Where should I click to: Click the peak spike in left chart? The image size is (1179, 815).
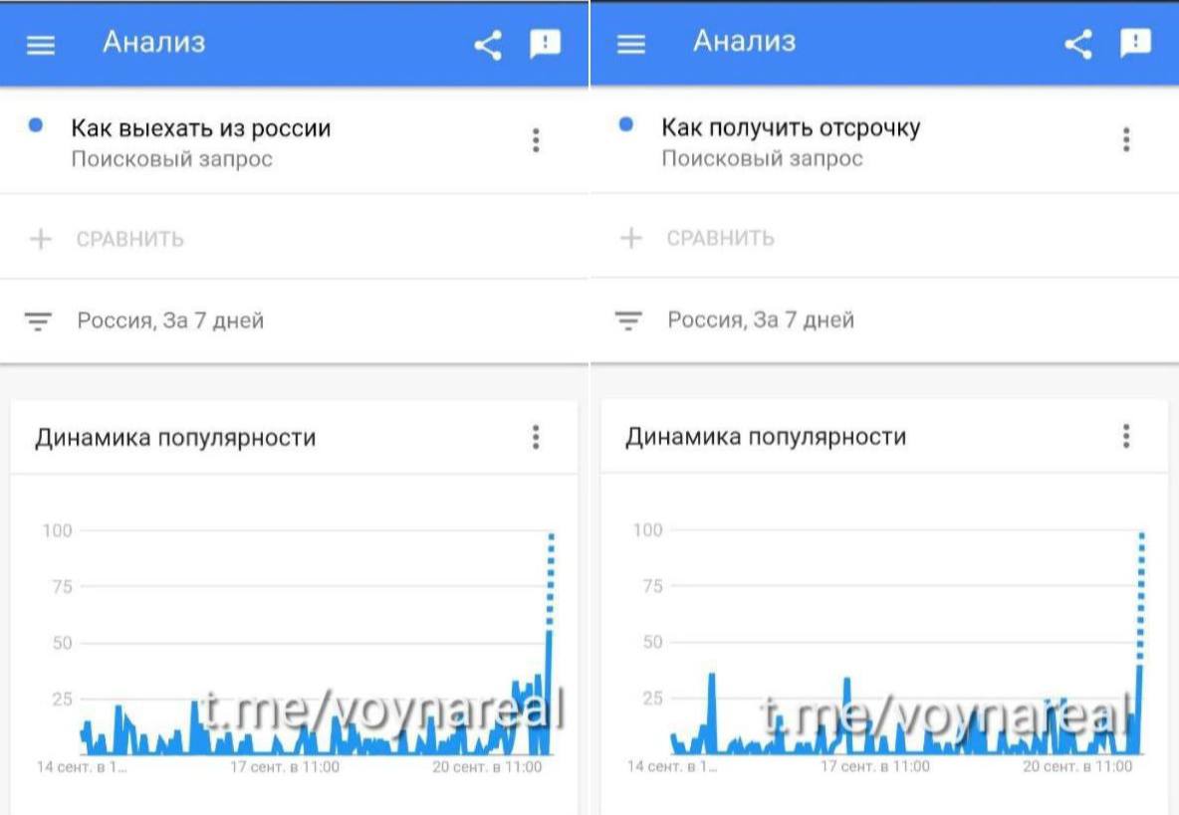[x=550, y=637]
